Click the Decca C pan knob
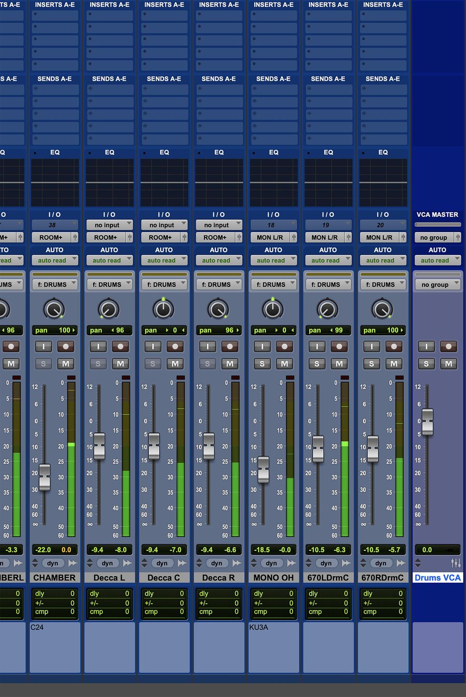The width and height of the screenshot is (466, 697). click(x=164, y=310)
